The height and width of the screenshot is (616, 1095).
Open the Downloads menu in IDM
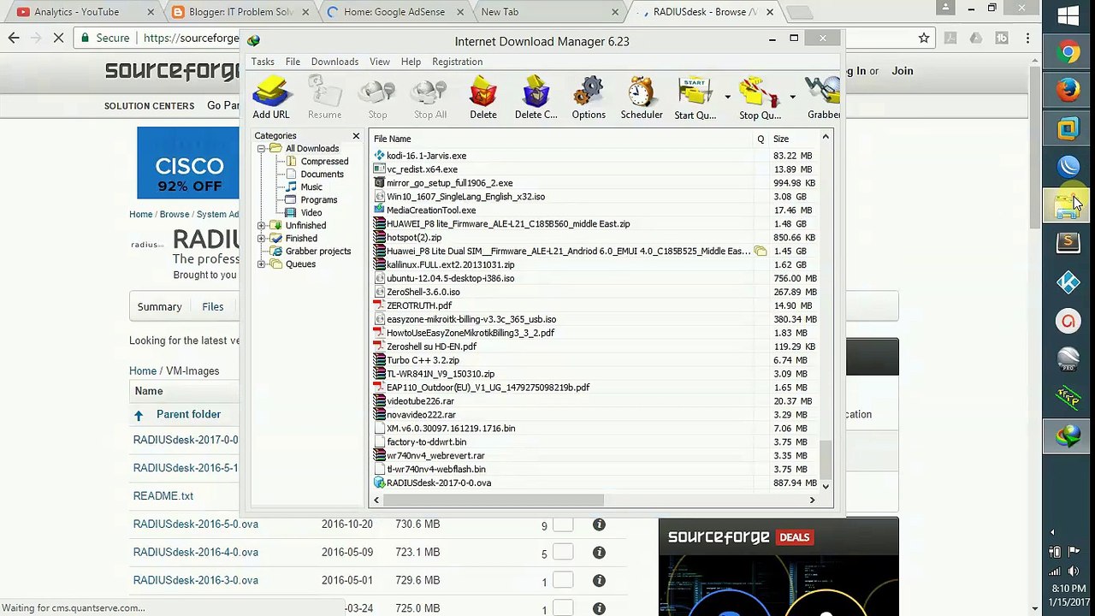[x=334, y=62]
